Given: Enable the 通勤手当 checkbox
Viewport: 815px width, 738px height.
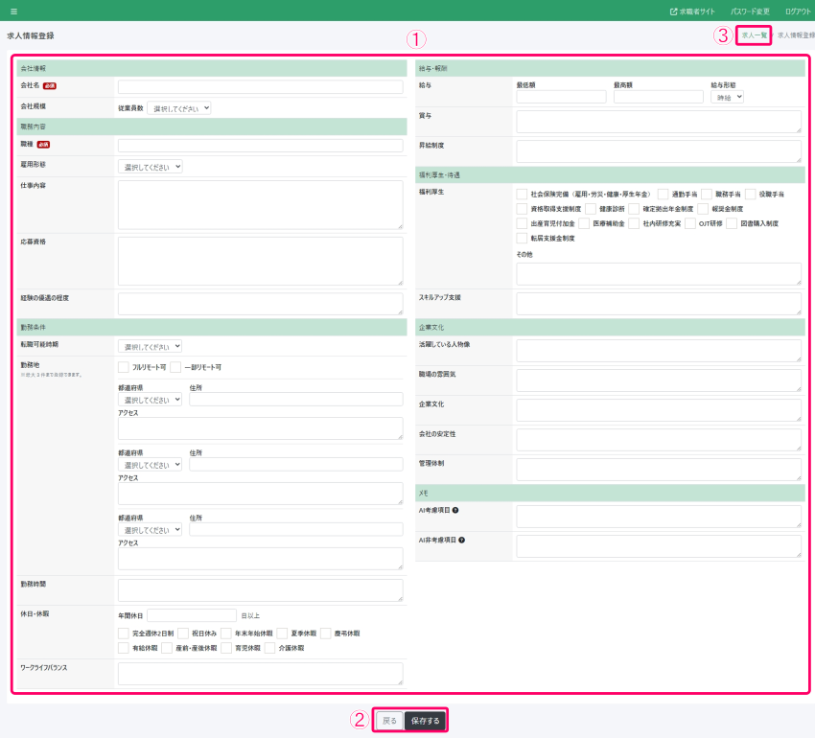Looking at the screenshot, I should [x=663, y=194].
